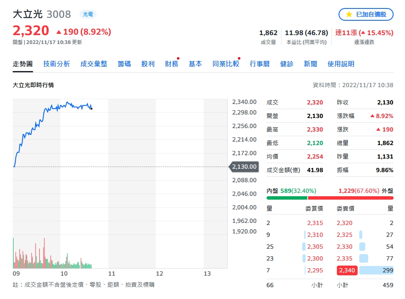Click the 2,320 ask price in order book
Viewport: 405px width, 299px height.
[344, 223]
